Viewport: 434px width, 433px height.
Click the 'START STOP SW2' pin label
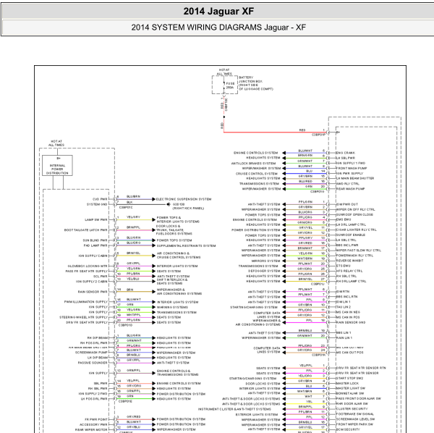(349, 379)
